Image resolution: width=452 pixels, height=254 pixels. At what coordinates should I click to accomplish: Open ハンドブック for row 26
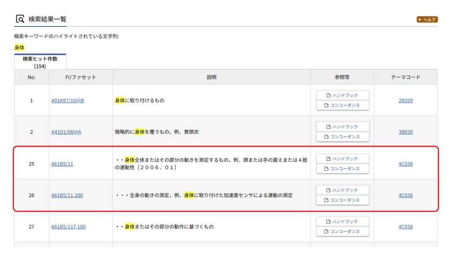point(343,190)
